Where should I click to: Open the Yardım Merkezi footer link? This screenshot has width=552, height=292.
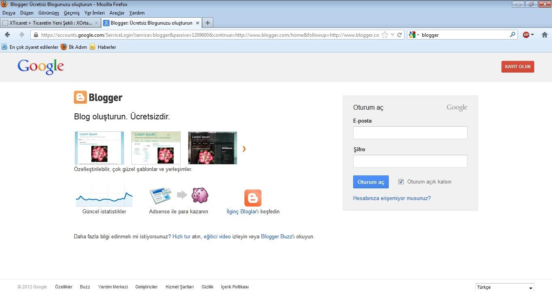pos(113,287)
